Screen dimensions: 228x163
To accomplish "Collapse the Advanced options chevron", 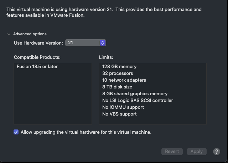I will click(x=9, y=34).
